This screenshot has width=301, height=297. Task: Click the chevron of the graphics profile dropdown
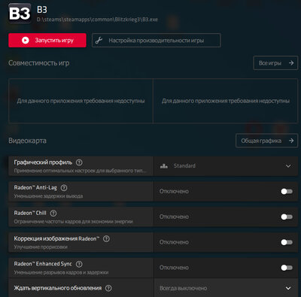click(x=288, y=166)
